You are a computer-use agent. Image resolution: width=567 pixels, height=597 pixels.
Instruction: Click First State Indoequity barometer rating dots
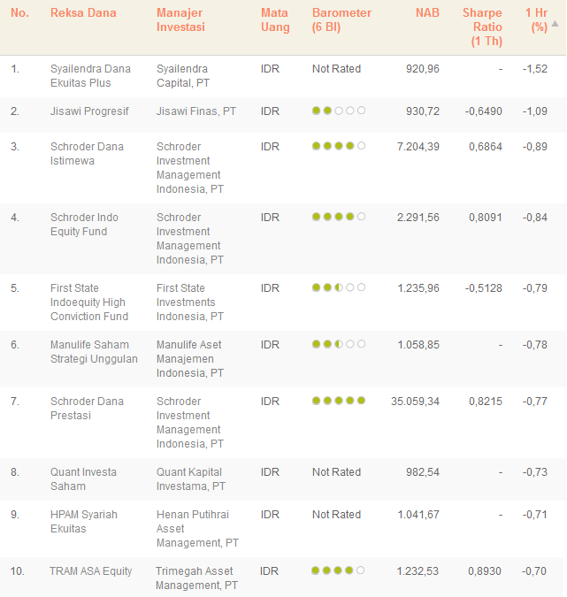[338, 288]
